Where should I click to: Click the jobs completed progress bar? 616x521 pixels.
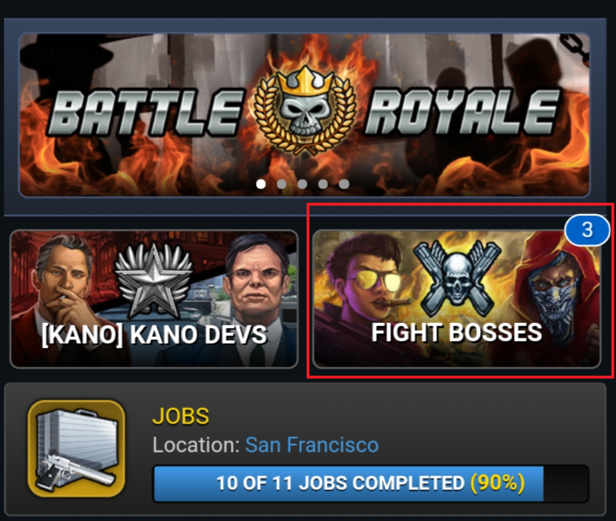(371, 484)
